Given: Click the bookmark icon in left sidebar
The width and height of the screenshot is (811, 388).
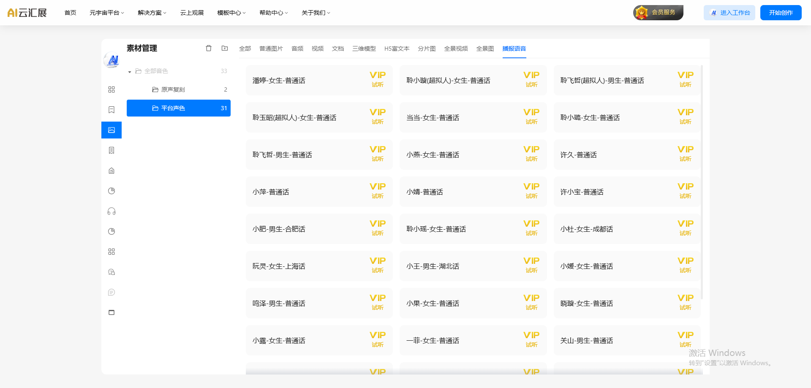Looking at the screenshot, I should click(112, 110).
